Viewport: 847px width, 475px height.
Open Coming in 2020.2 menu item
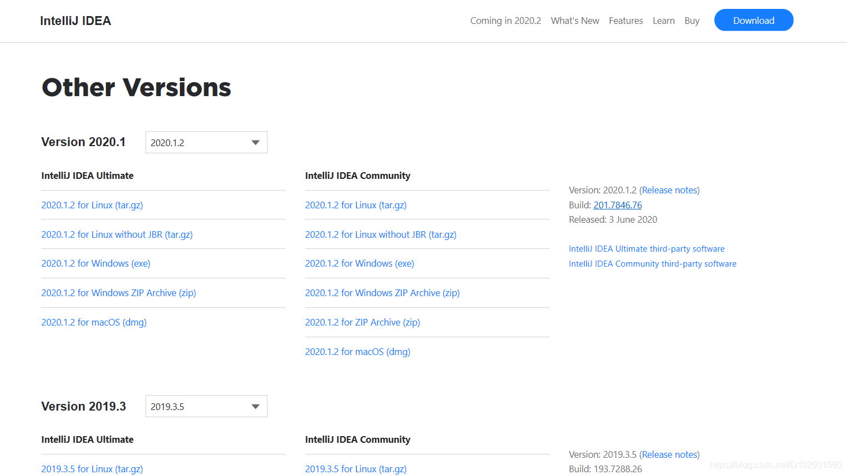point(506,21)
